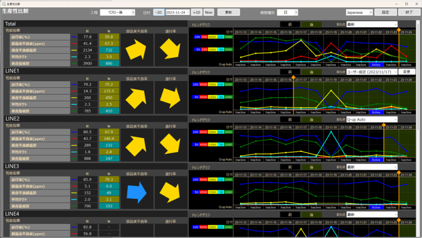Viewport: 422px width, 238px height.
Task: Click LINE3's 検査不良部品数 metric label
Action: (x=40, y=193)
